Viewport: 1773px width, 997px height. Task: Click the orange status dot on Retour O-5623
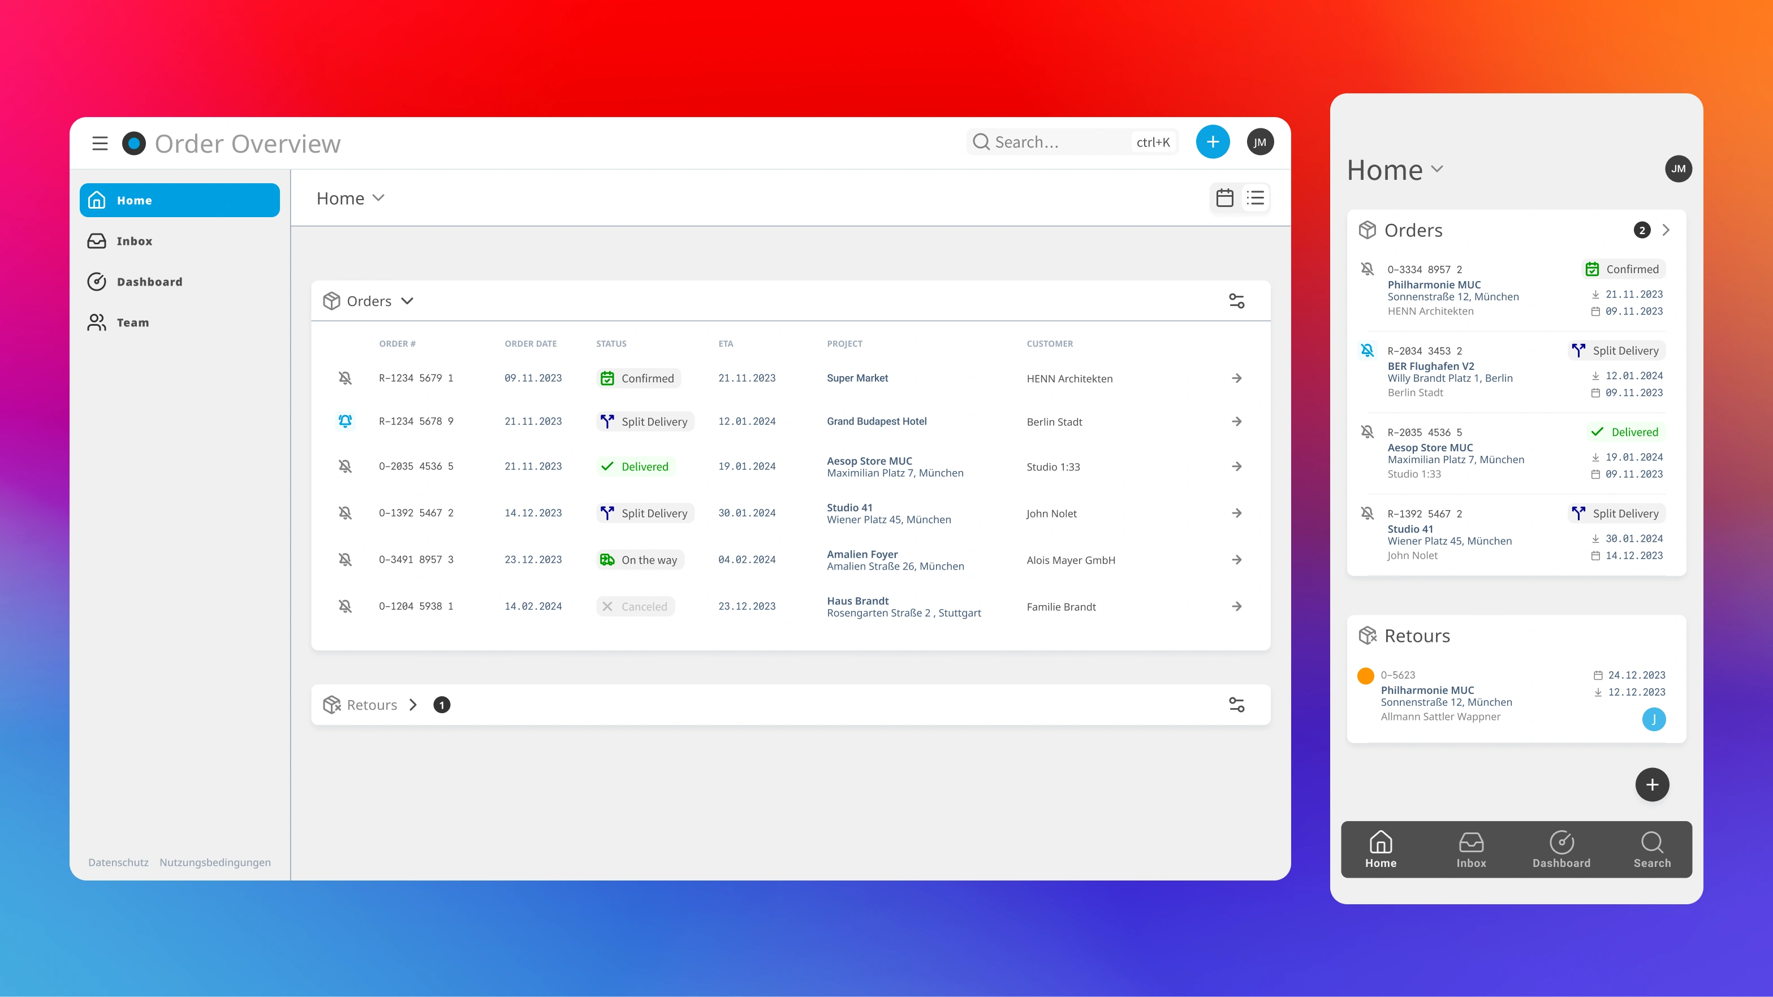coord(1366,675)
